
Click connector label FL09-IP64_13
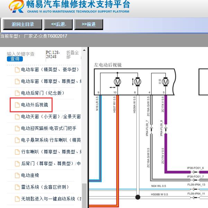click(196, 185)
